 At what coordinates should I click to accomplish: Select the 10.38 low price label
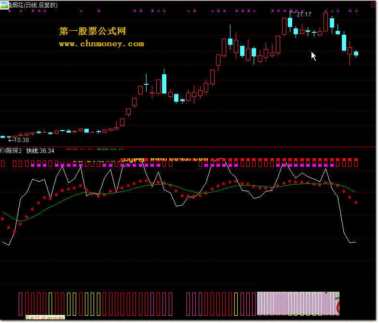click(x=22, y=140)
